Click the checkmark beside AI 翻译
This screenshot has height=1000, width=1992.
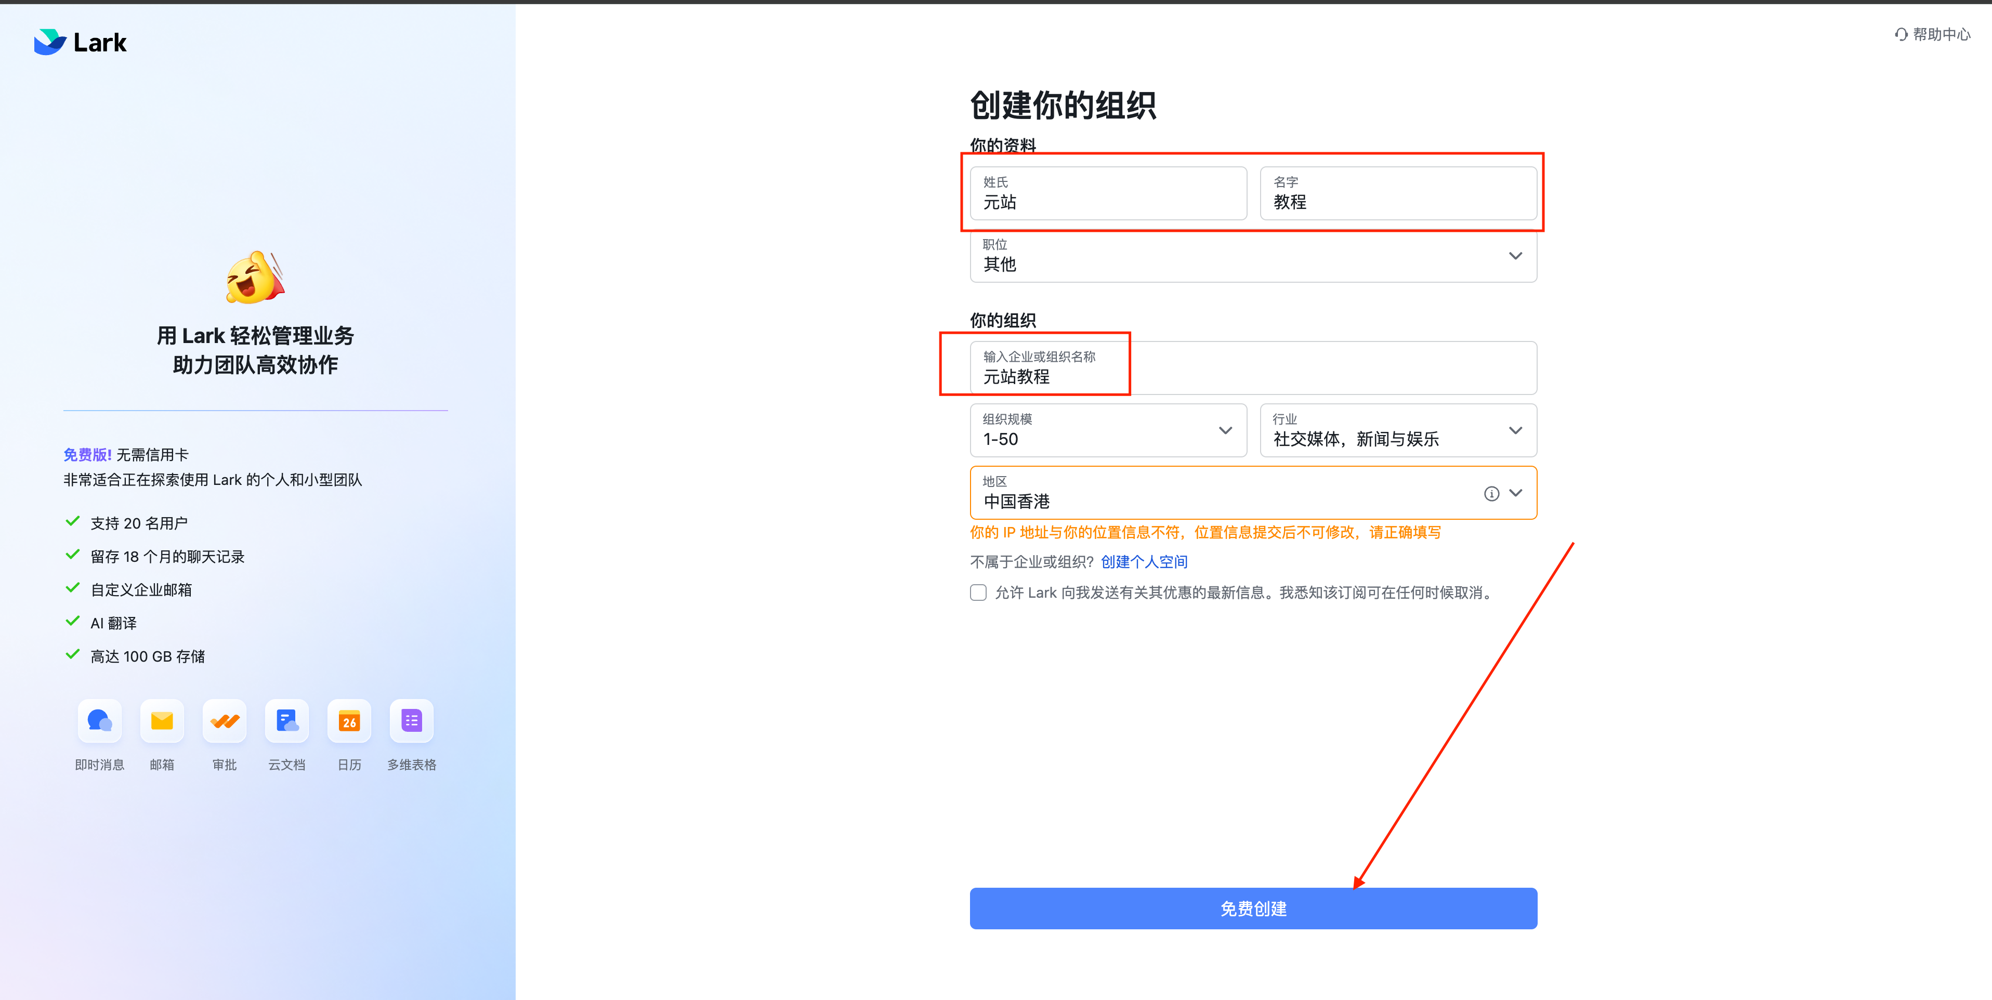[x=73, y=622]
